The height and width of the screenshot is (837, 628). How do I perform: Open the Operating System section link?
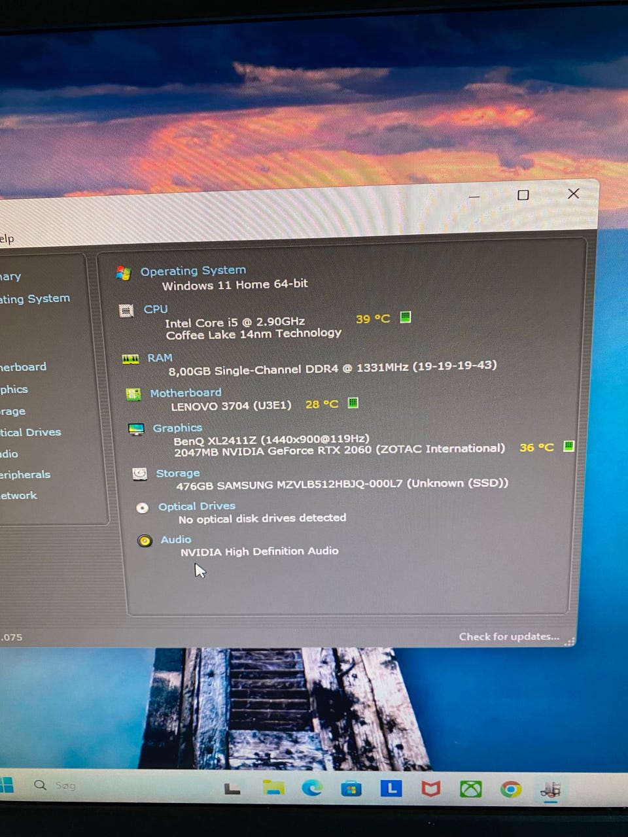193,271
